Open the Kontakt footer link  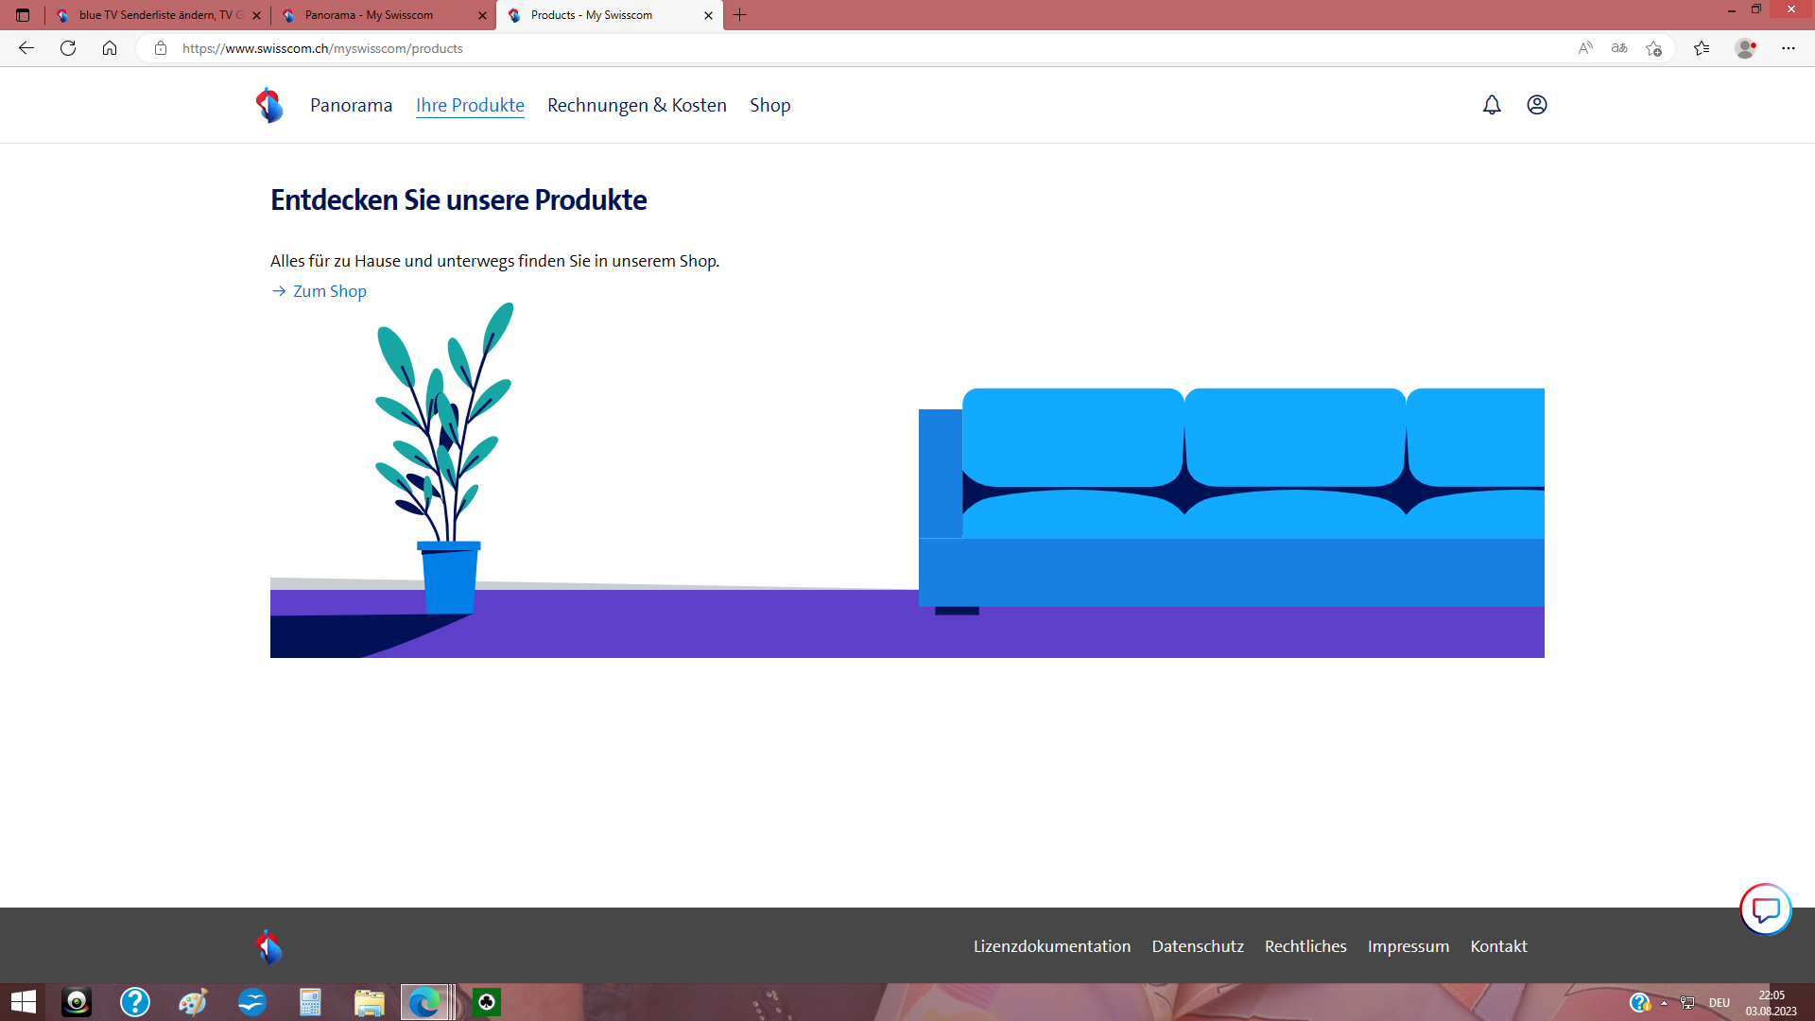[1498, 946]
